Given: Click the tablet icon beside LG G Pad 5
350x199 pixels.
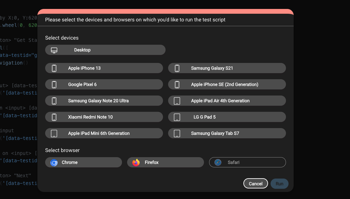Looking at the screenshot, I should tap(177, 117).
